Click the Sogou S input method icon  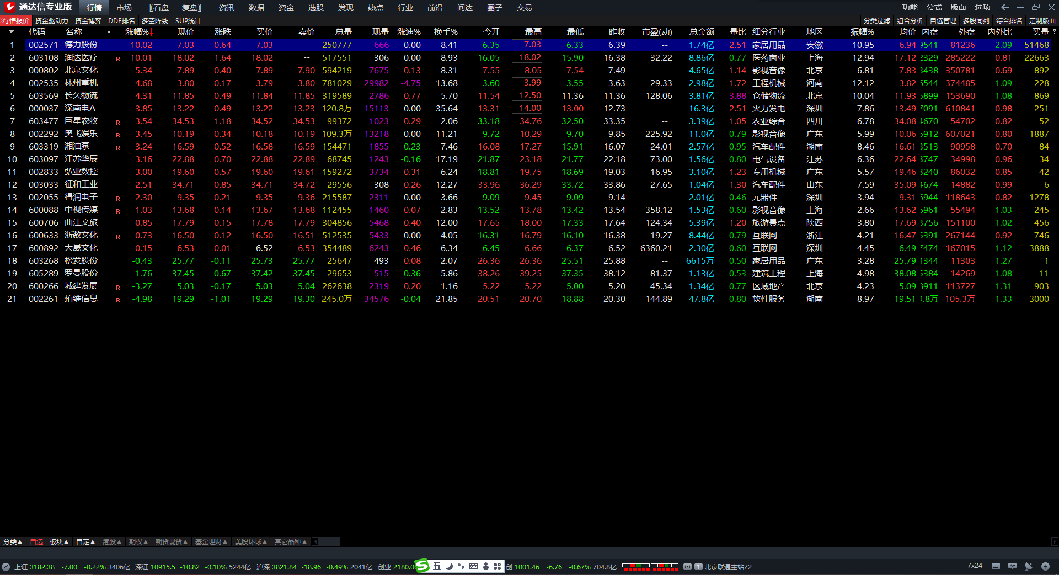coord(422,566)
